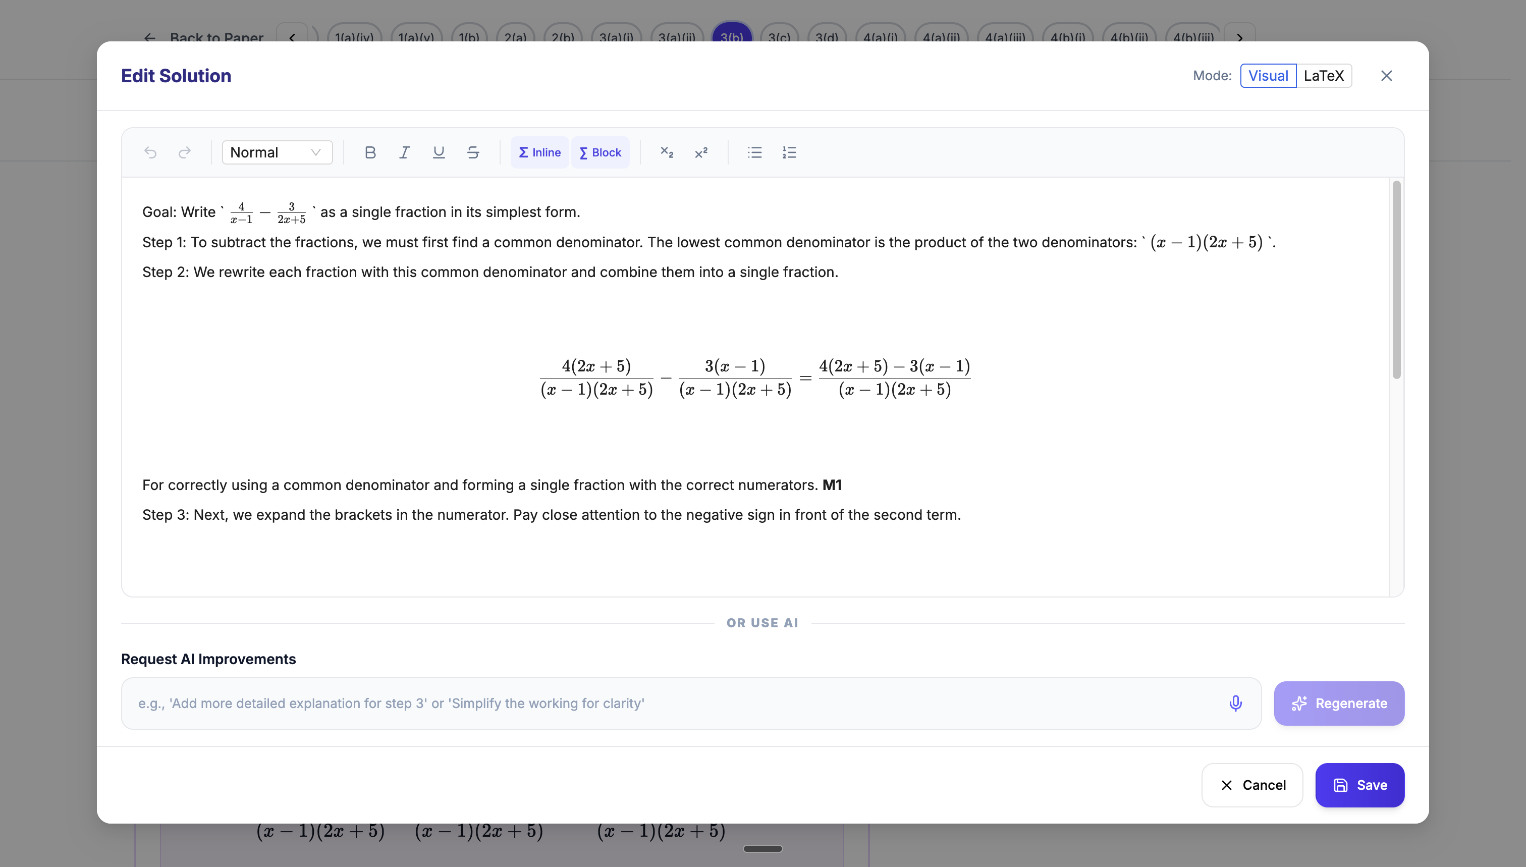Click the editor's vertical scrollbar
This screenshot has height=867, width=1526.
click(x=1396, y=280)
